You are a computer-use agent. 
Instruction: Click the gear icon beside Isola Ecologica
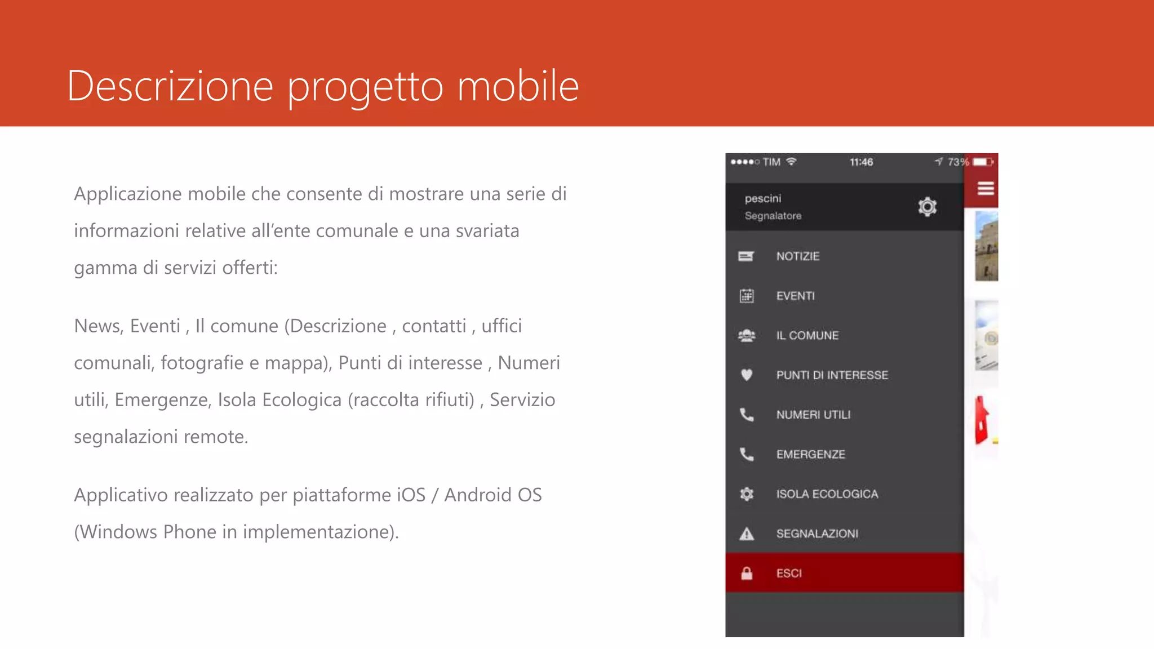coord(747,494)
